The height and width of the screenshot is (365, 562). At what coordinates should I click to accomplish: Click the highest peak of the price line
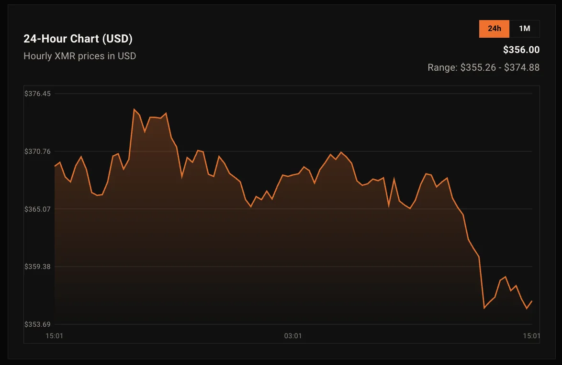tap(134, 109)
